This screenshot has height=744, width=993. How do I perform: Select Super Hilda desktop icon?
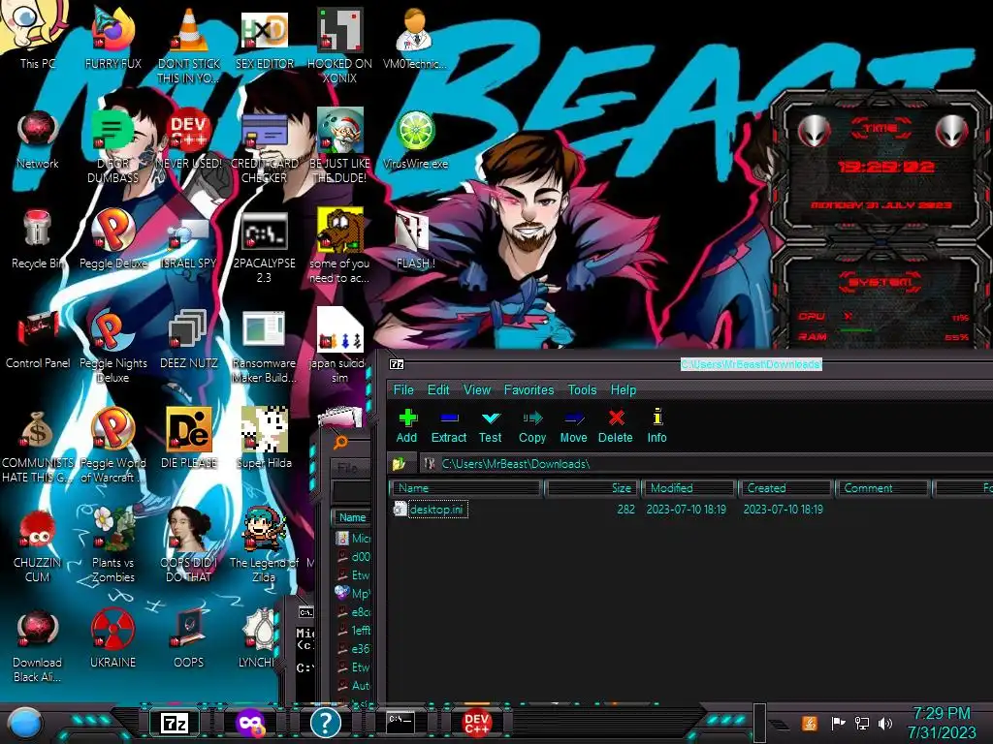(264, 438)
